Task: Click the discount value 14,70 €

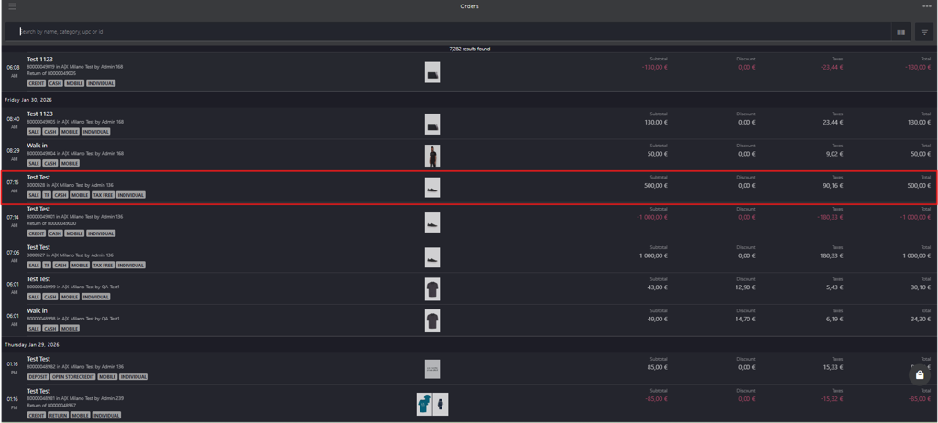Action: click(746, 319)
